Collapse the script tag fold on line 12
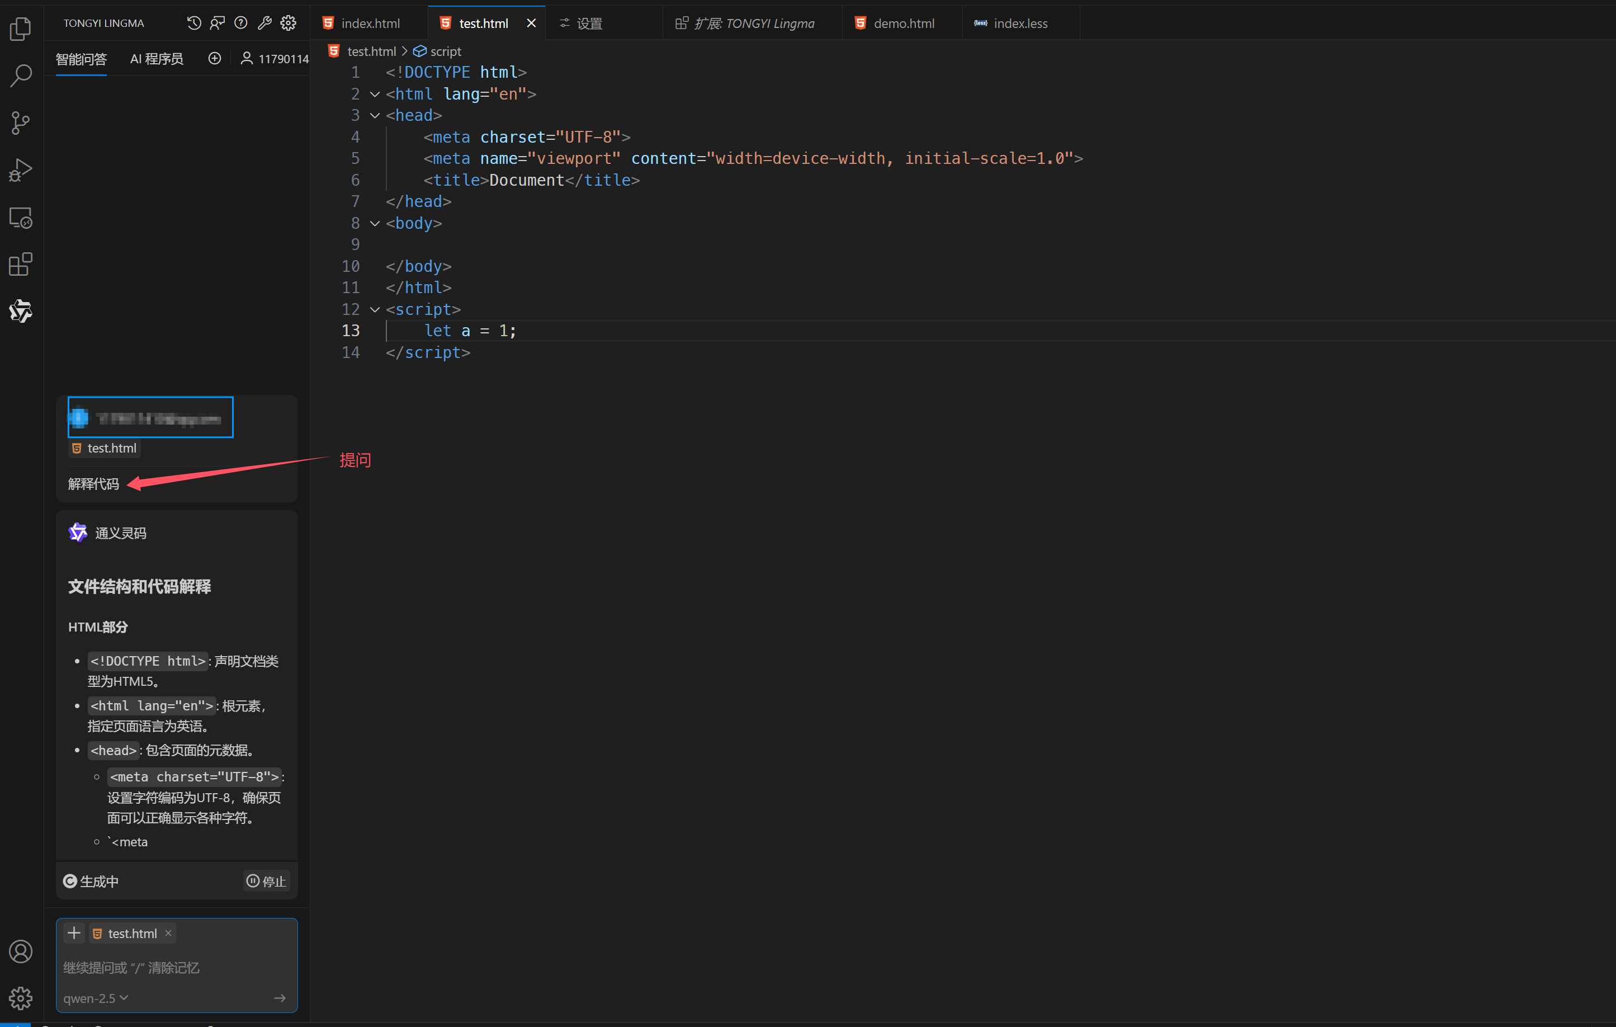The image size is (1616, 1027). click(x=375, y=309)
